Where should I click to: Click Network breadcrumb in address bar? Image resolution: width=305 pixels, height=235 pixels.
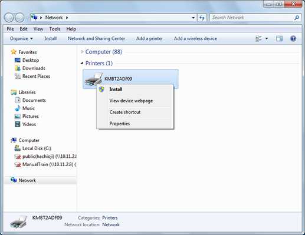(54, 18)
